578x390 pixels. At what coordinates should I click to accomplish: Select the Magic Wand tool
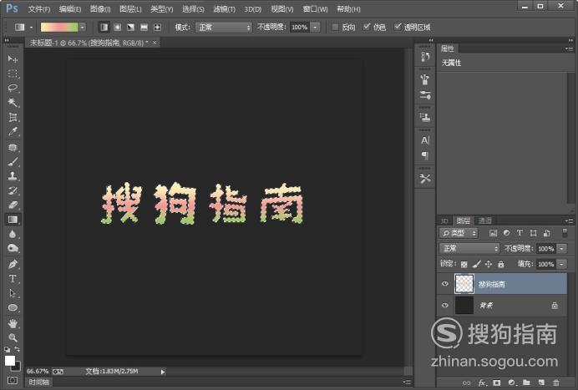13,103
